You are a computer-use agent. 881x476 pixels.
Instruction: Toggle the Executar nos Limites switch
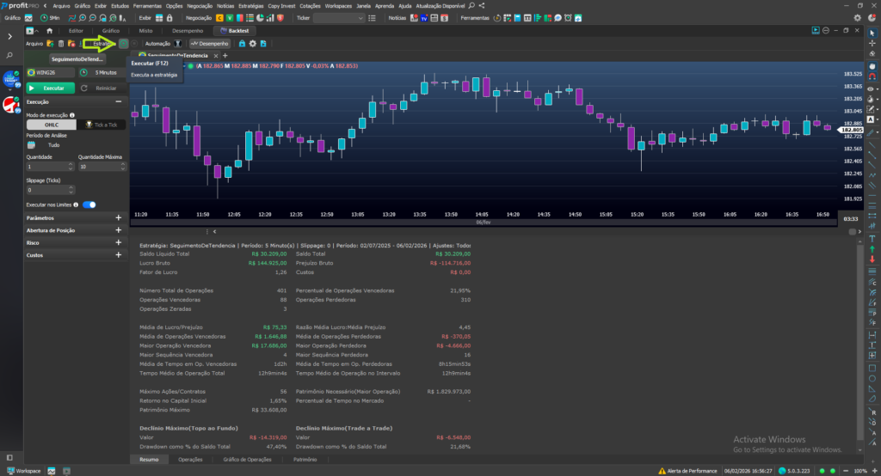click(89, 204)
